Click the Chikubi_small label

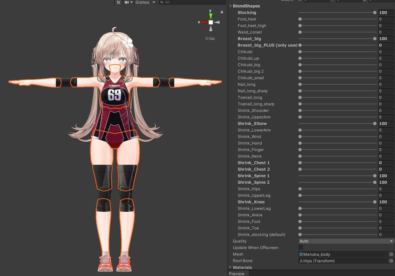251,78
